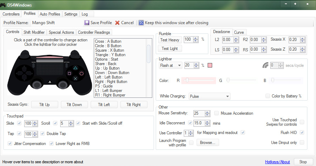Viewport: 316px width, 166px height.
Task: Toggle the Tap checkbox
Action: (19, 133)
